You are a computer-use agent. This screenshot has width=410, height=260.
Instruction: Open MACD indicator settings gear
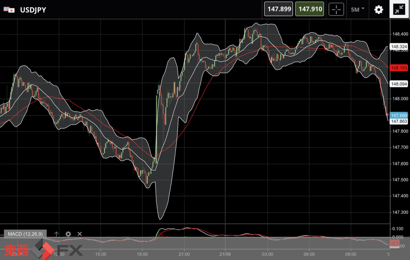68,234
